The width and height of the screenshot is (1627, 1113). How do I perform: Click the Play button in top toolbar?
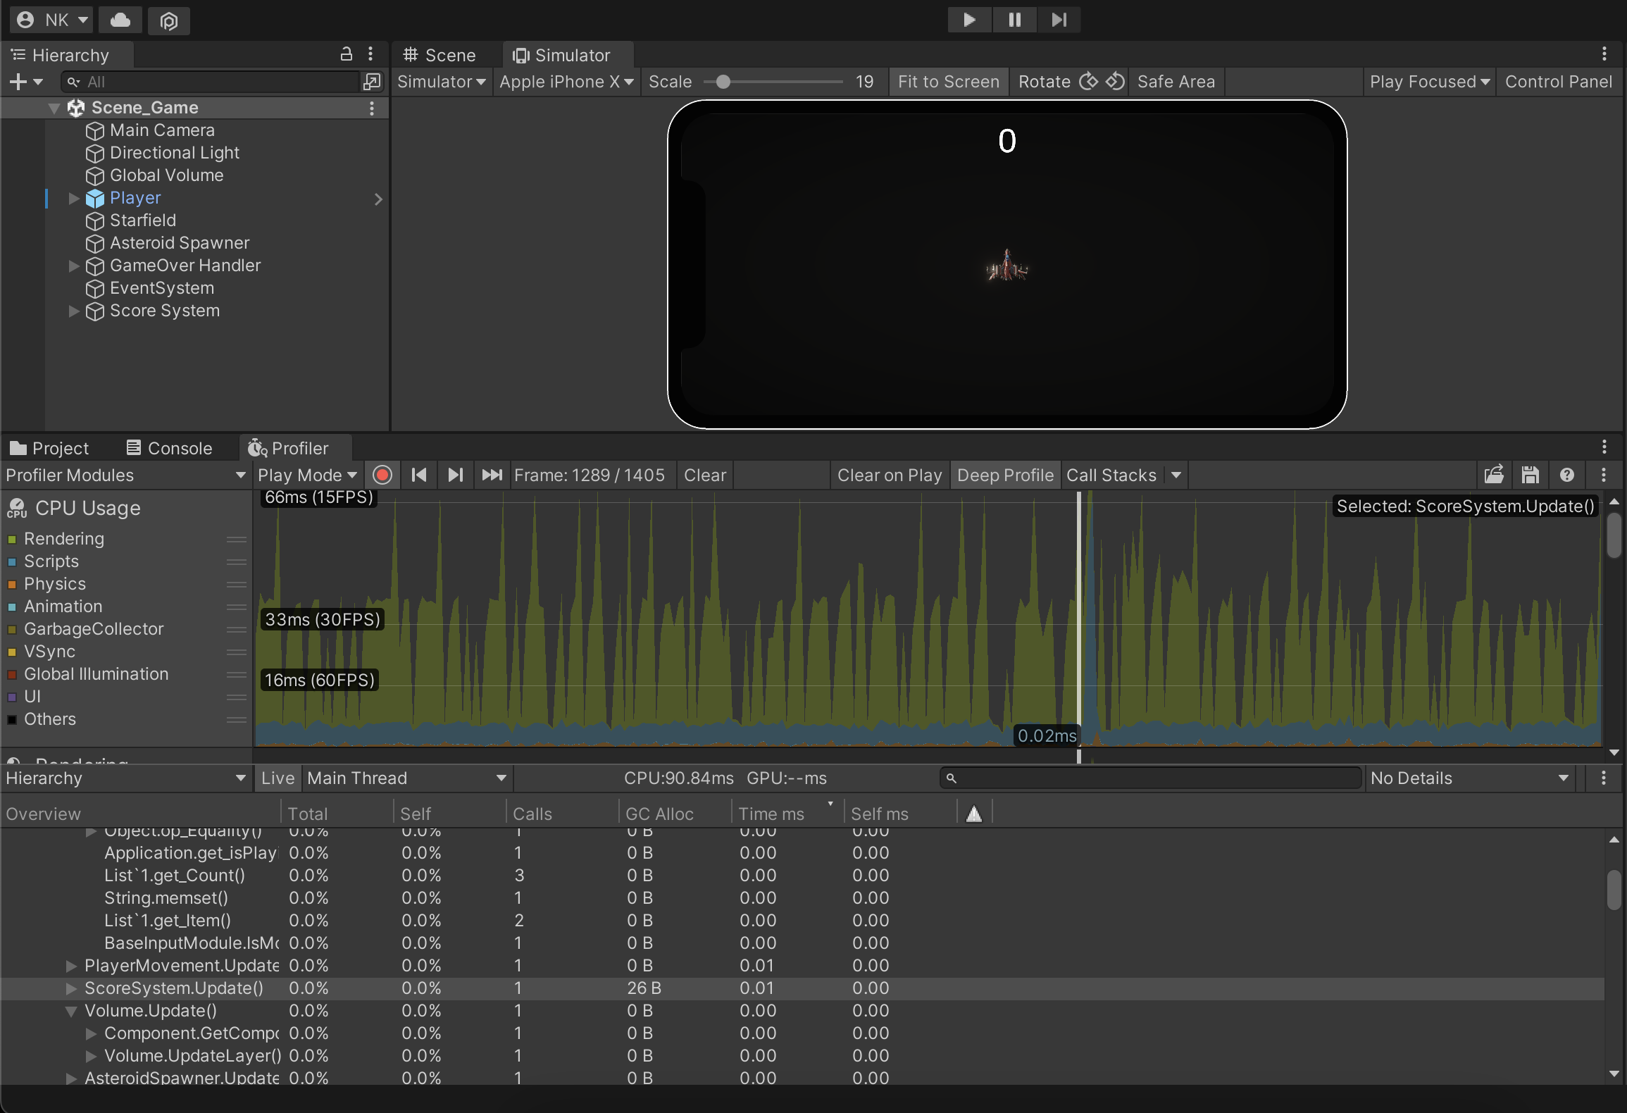[969, 20]
